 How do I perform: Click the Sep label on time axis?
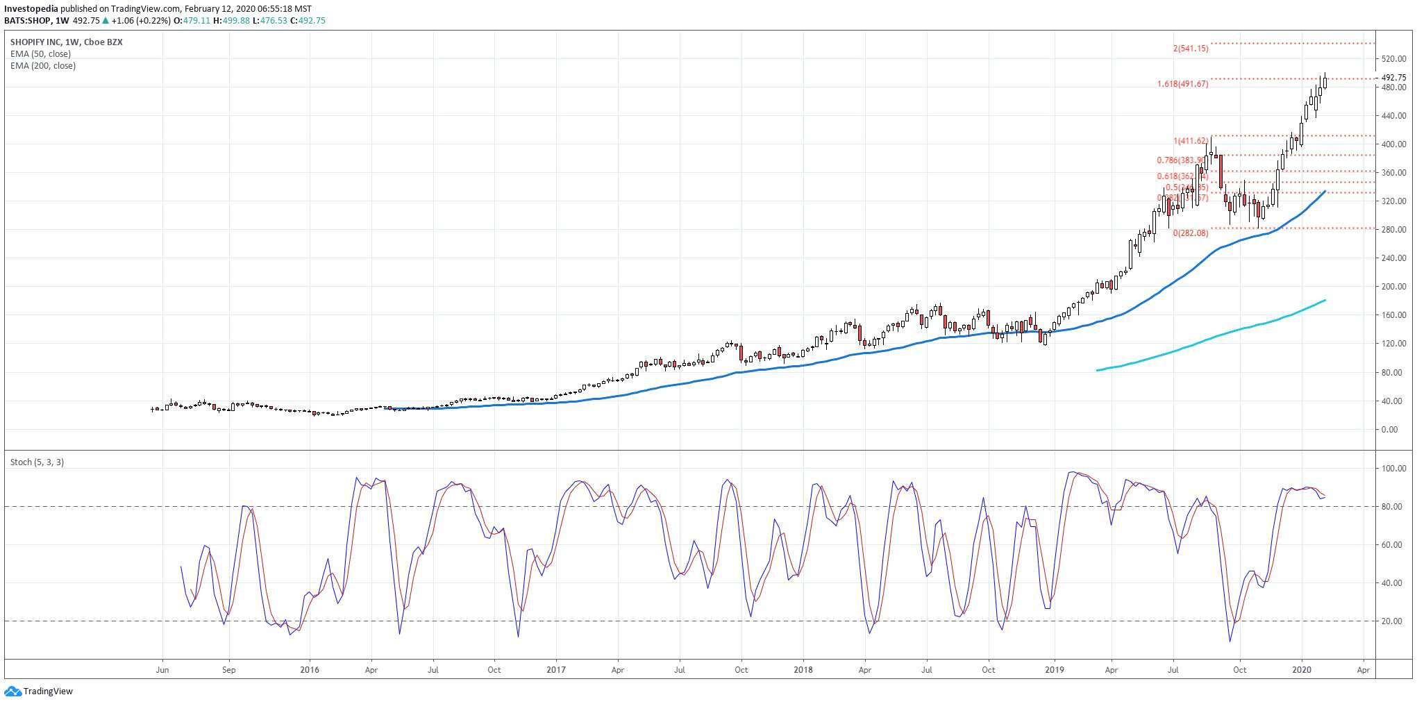point(228,671)
